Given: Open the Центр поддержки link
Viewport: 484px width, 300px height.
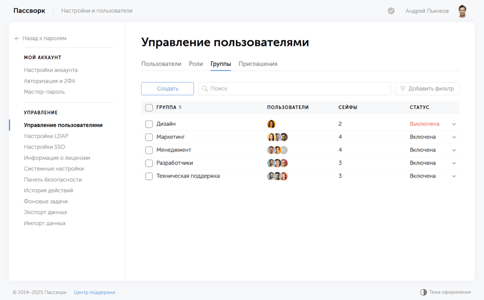Looking at the screenshot, I should (x=94, y=292).
